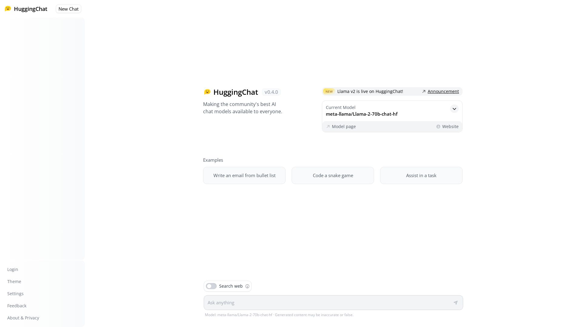Enable the Search web toggle
This screenshot has width=582, height=327.
point(211,286)
